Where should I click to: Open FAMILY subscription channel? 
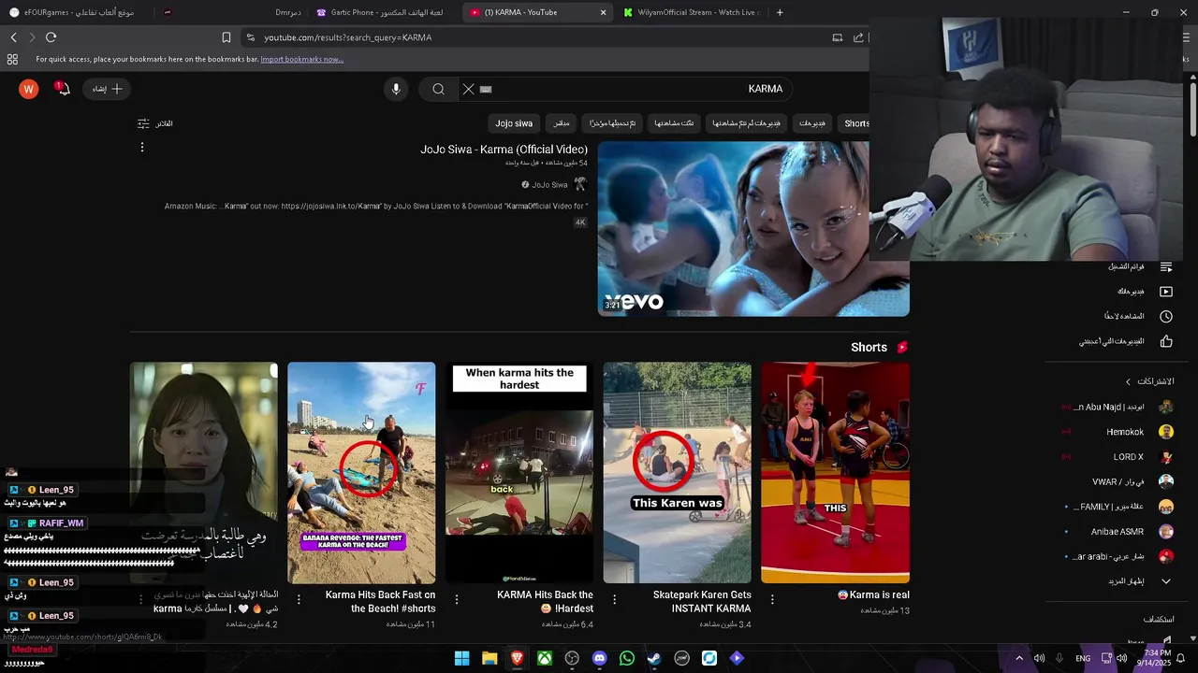point(1118,507)
